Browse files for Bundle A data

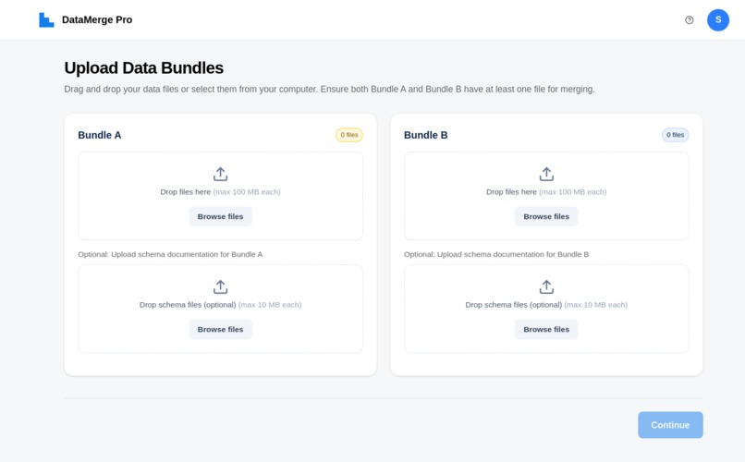(221, 216)
